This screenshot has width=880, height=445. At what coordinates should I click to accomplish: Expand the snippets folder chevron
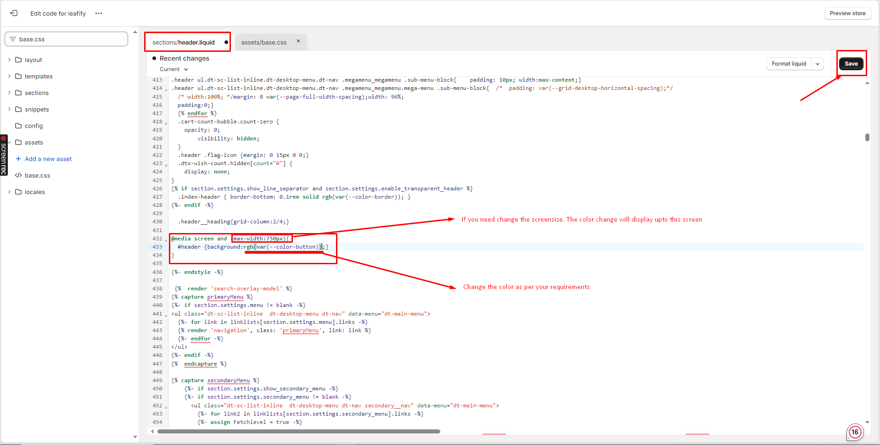(x=9, y=109)
